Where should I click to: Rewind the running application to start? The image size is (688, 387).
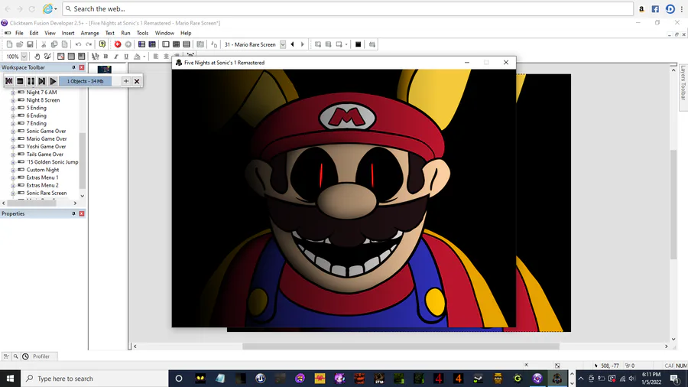tap(8, 81)
